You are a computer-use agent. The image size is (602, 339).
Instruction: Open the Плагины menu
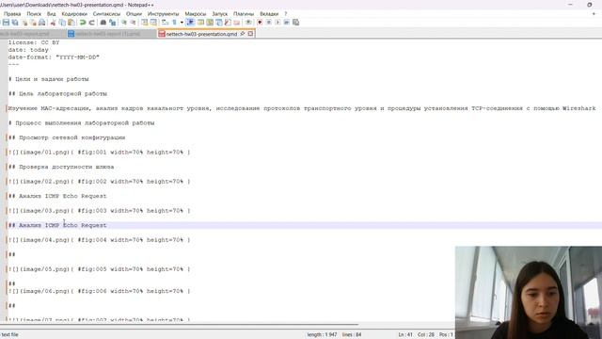coord(244,14)
